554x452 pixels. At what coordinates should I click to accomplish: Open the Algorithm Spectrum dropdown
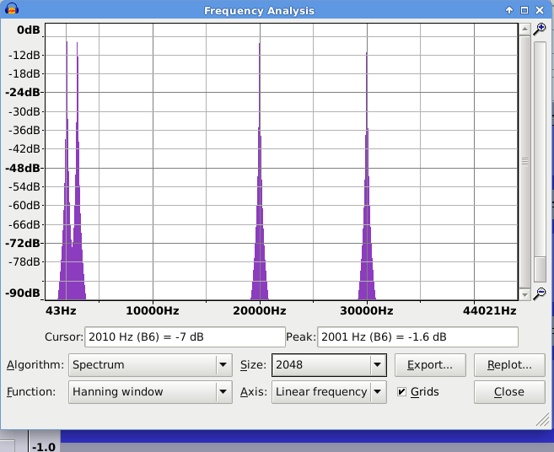pyautogui.click(x=150, y=365)
